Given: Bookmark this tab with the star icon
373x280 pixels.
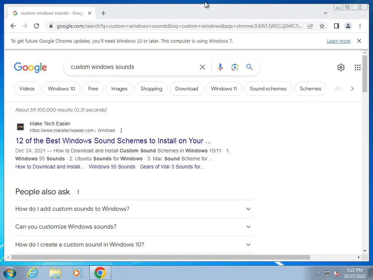Looking at the screenshot, I should [x=322, y=26].
